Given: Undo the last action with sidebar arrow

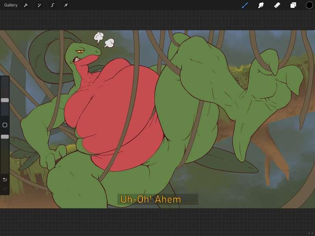Looking at the screenshot, I should point(5,179).
